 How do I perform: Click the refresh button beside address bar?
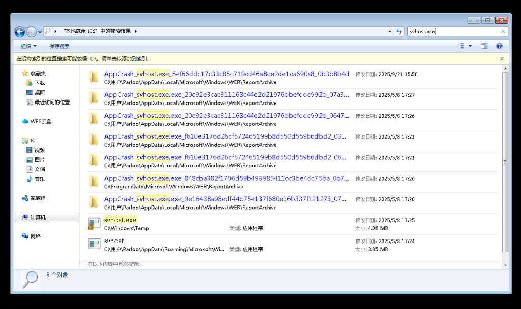(399, 31)
